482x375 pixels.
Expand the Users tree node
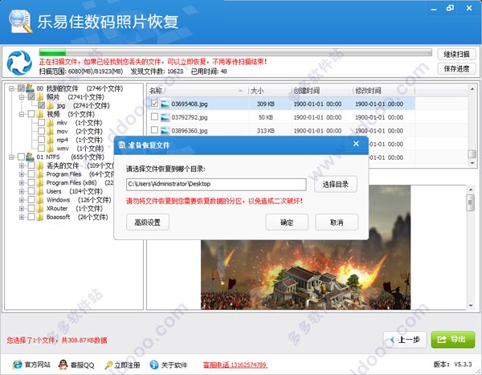[22, 191]
